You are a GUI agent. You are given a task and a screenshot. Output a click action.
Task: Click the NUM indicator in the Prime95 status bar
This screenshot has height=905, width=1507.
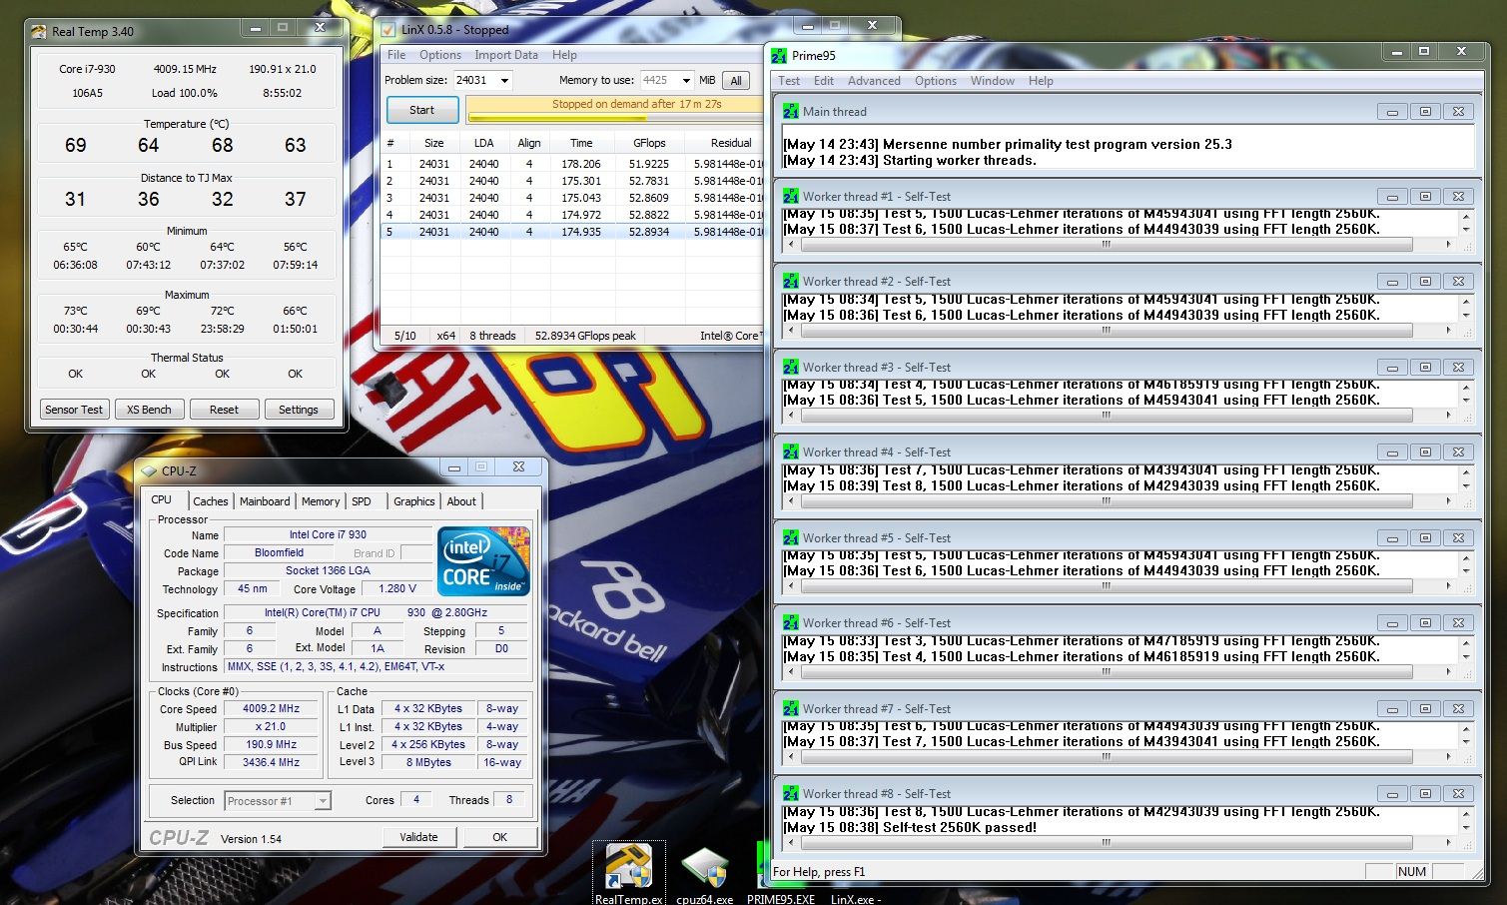coord(1412,872)
